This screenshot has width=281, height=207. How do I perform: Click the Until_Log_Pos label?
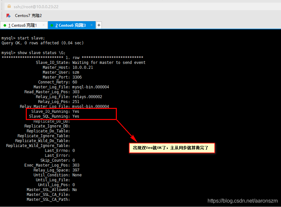(54, 185)
